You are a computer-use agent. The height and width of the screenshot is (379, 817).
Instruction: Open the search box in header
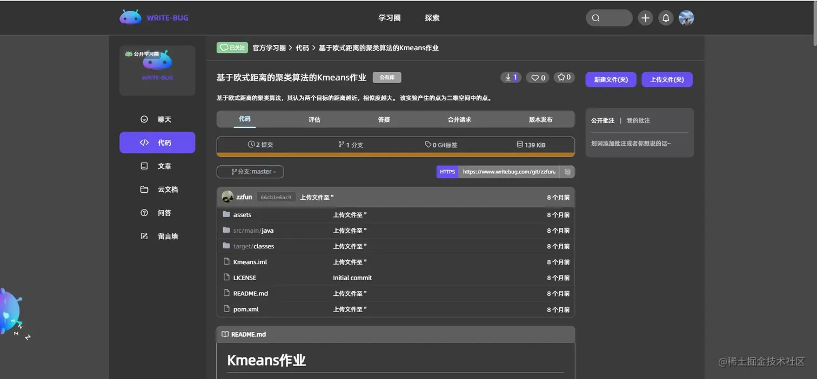pos(609,18)
